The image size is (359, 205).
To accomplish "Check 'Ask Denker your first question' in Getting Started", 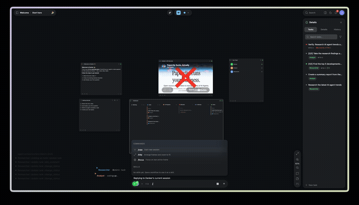I will tap(81, 106).
